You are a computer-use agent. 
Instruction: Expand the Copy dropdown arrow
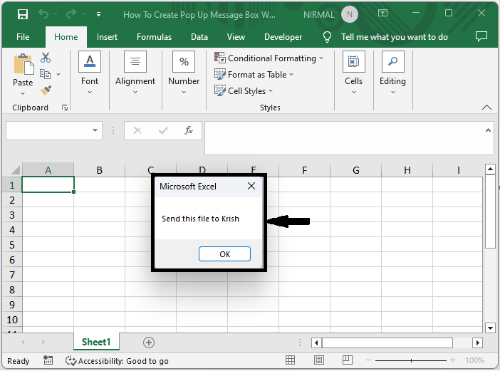(x=58, y=74)
